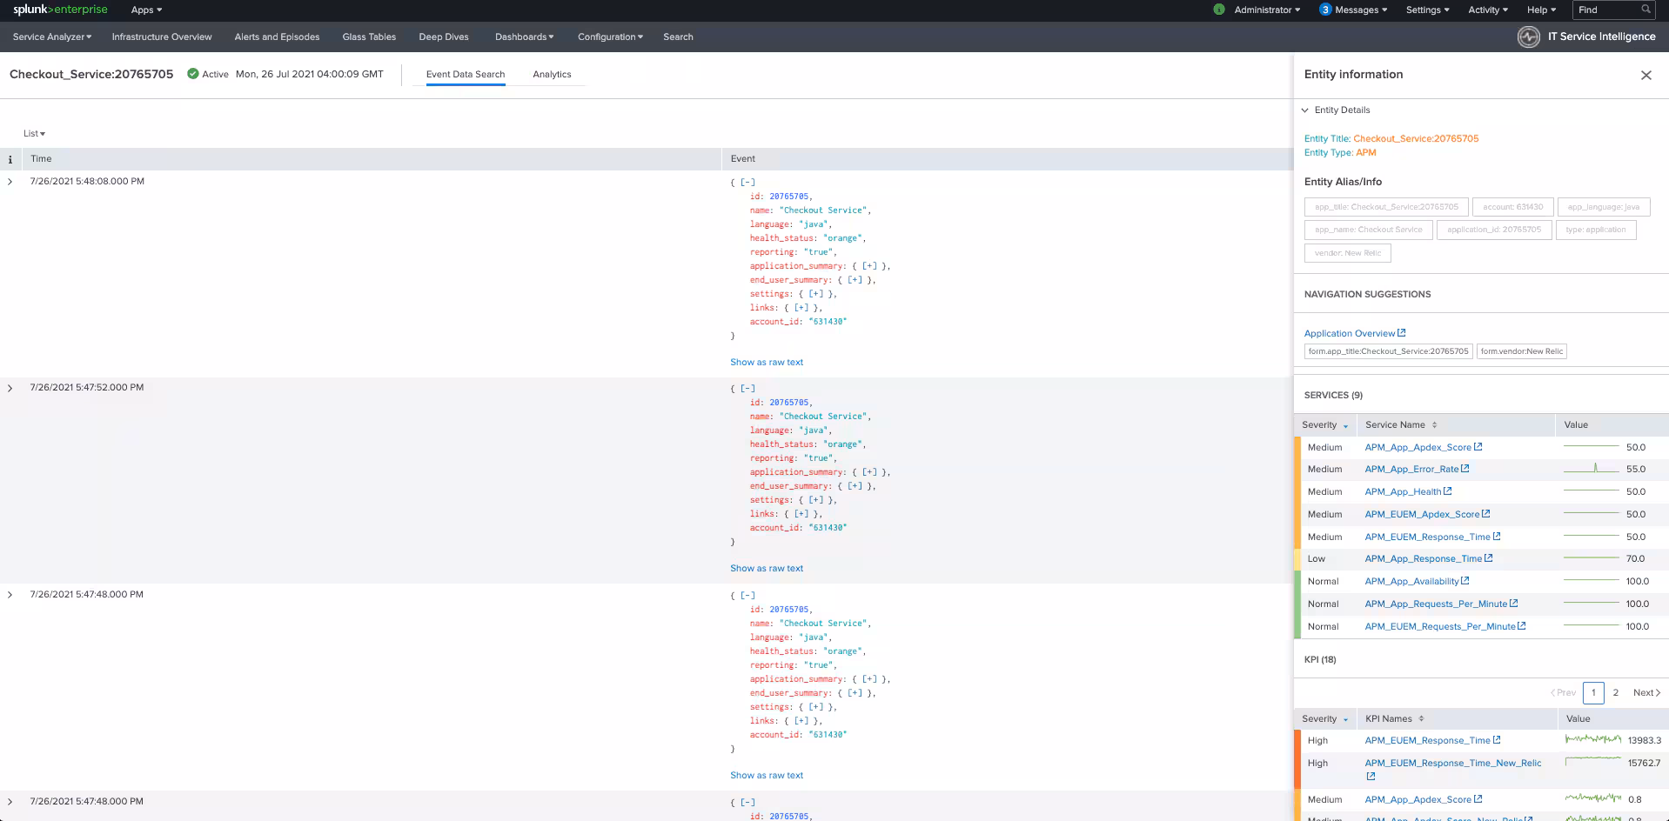Collapse the first event's JSON with [-] toggle
This screenshot has width=1669, height=821.
coord(747,183)
